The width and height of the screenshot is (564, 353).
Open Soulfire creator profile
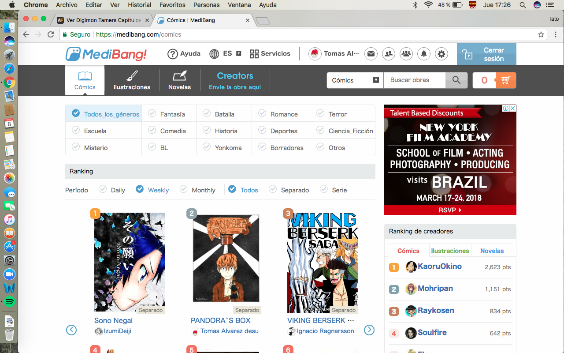pos(432,333)
